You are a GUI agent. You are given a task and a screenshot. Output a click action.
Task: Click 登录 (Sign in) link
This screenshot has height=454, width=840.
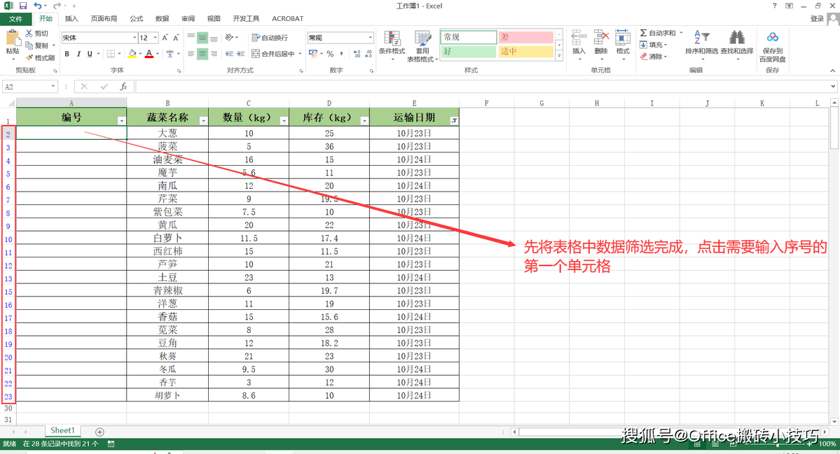[817, 19]
